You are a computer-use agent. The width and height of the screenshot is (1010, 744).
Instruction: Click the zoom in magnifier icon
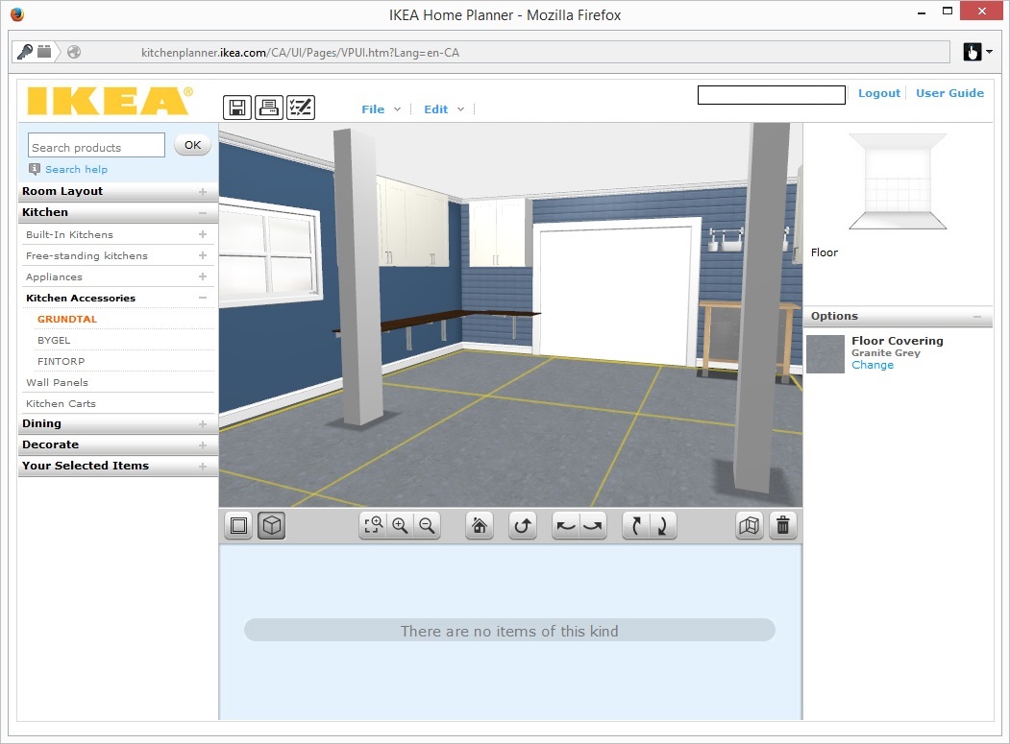400,526
